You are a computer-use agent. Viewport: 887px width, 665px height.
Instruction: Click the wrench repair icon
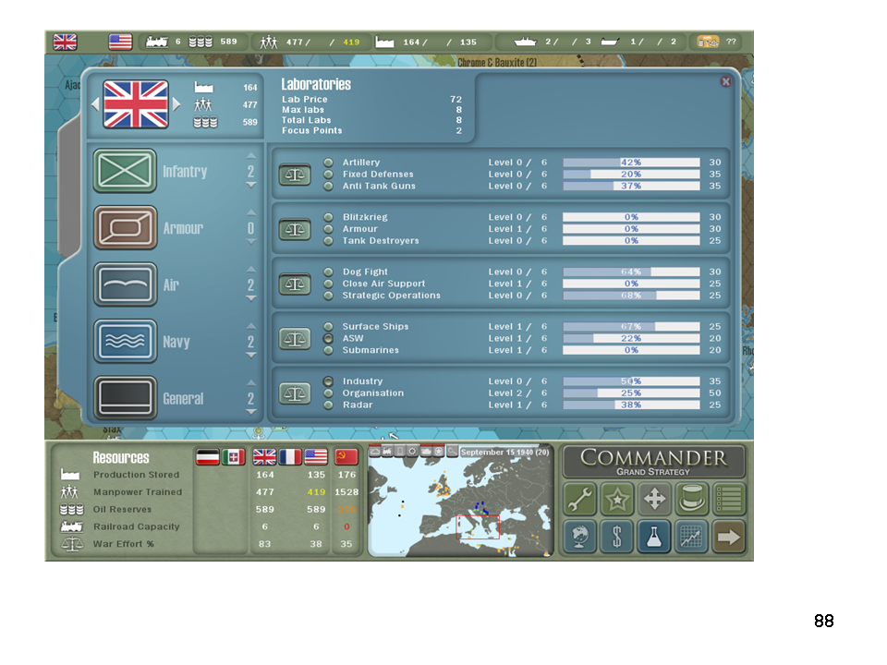click(580, 500)
